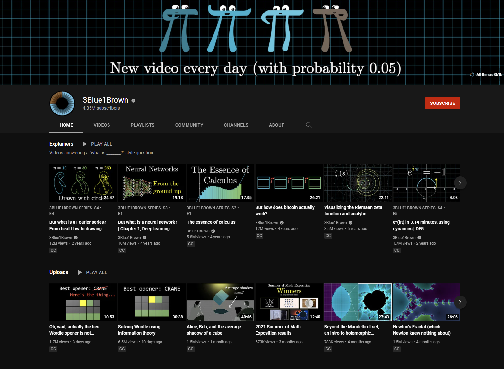Image resolution: width=504 pixels, height=369 pixels.
Task: Click 3Blue1Brown channel name under bitcoin video
Action: coord(267,223)
